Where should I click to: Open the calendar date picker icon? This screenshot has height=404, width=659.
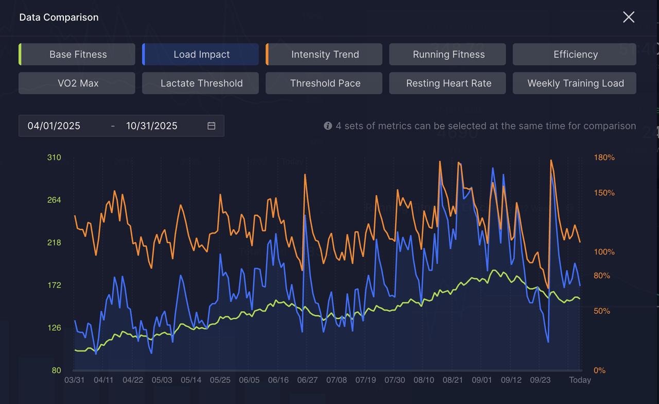pyautogui.click(x=211, y=126)
